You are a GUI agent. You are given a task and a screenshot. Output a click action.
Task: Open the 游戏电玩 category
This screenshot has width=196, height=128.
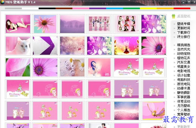pos(184,84)
